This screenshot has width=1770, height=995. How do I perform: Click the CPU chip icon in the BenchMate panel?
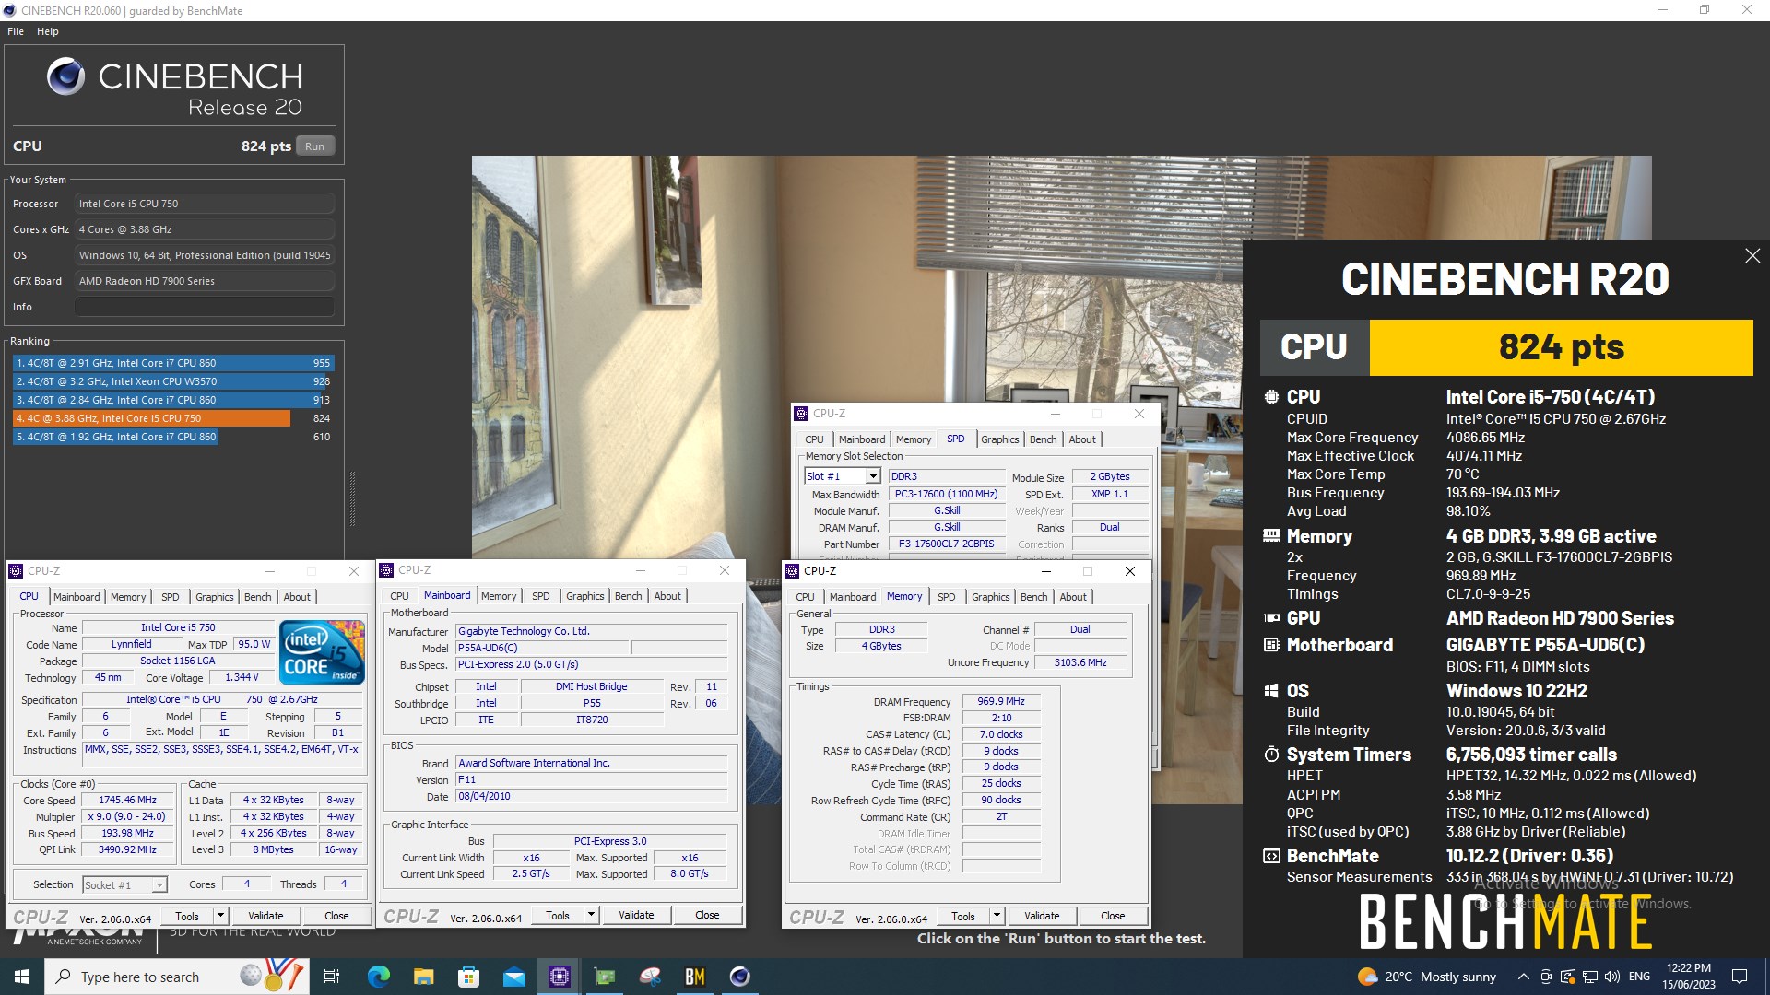[x=1271, y=397]
